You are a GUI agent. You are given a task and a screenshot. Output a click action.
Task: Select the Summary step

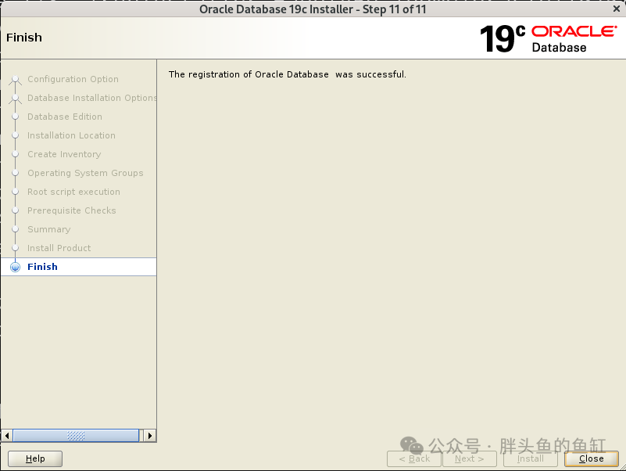[49, 229]
